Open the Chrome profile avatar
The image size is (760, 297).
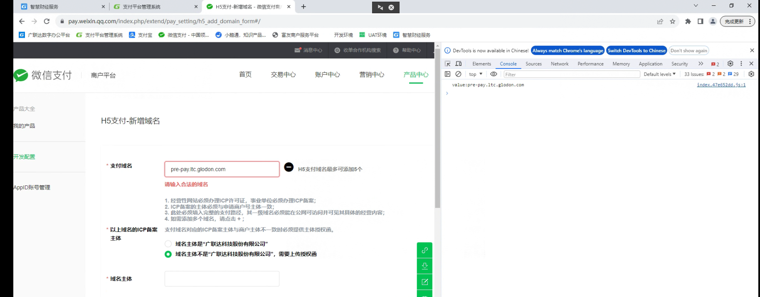click(x=713, y=22)
